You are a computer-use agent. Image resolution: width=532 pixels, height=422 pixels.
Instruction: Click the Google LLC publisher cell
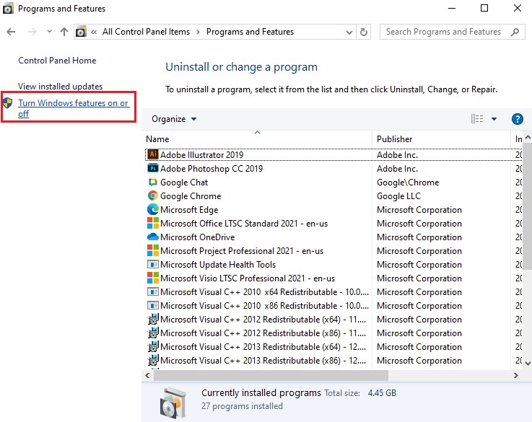(x=398, y=196)
